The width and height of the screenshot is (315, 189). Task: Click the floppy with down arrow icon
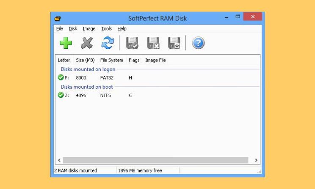174,43
